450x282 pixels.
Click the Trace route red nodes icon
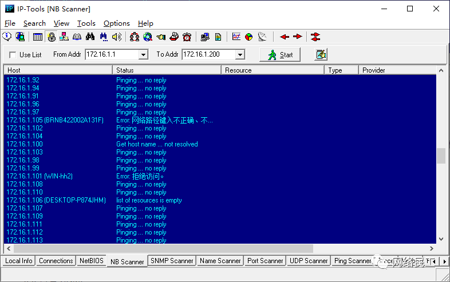[135, 37]
